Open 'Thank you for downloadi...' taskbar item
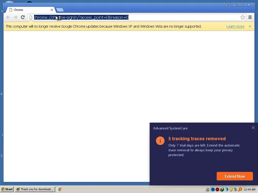Viewport: 258px width, 193px height. tap(35, 189)
